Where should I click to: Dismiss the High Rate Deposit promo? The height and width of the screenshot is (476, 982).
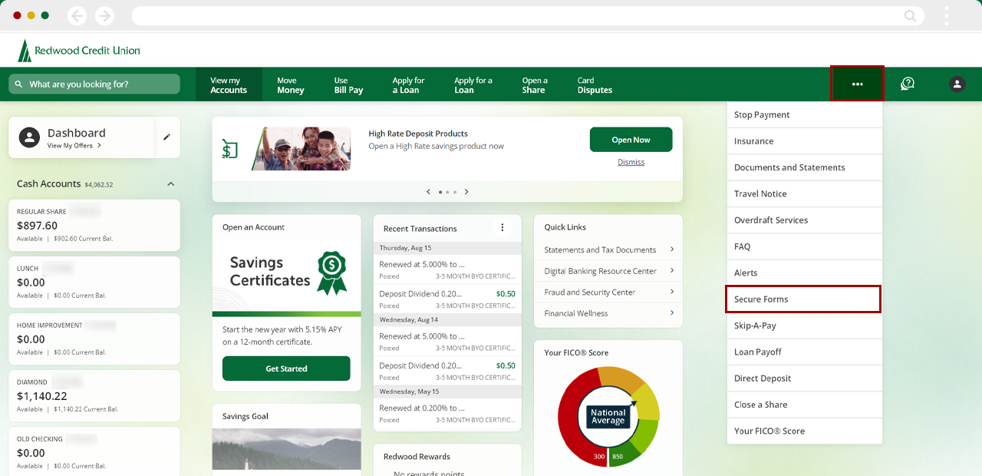coord(631,162)
